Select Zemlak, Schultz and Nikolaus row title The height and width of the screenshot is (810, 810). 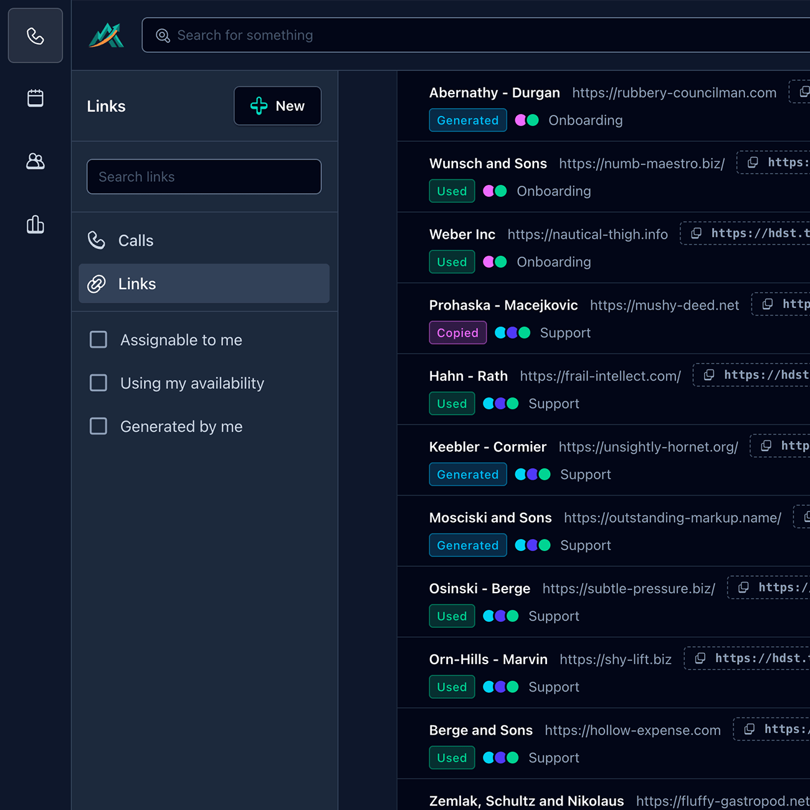pyautogui.click(x=526, y=801)
